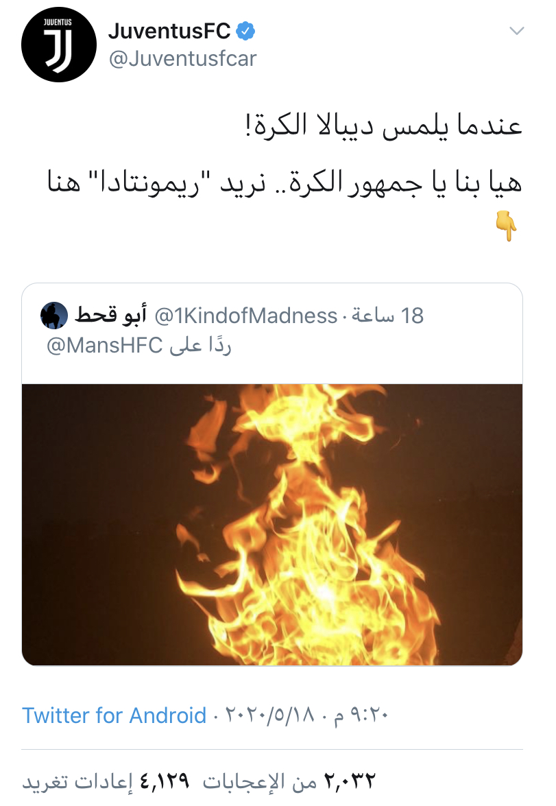Click the 18 ساعة quoted timestamp

pos(388,316)
